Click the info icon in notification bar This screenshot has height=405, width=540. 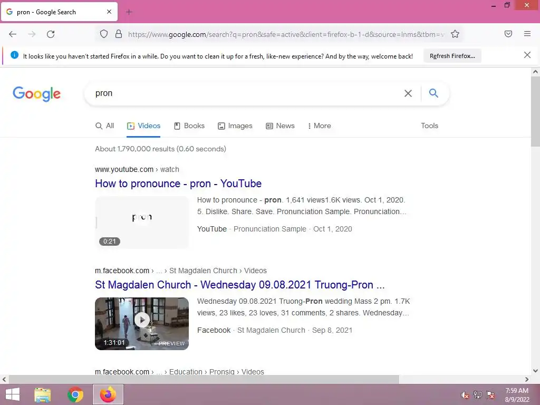pos(14,55)
